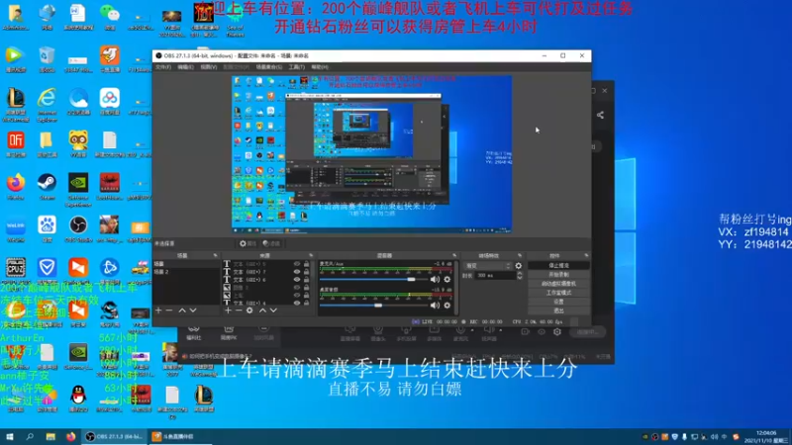Screen dimensions: 792x445
Task: Adjust 麦克风/Aux volume slider handle
Action: (x=411, y=279)
